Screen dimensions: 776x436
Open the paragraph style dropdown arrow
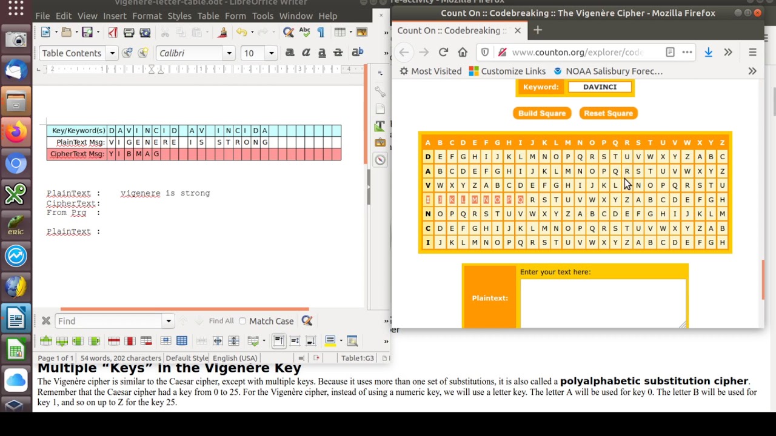112,53
